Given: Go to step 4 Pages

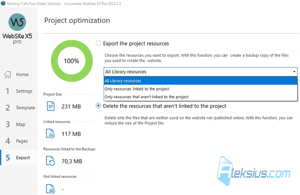Looking at the screenshot, I should (19, 141).
